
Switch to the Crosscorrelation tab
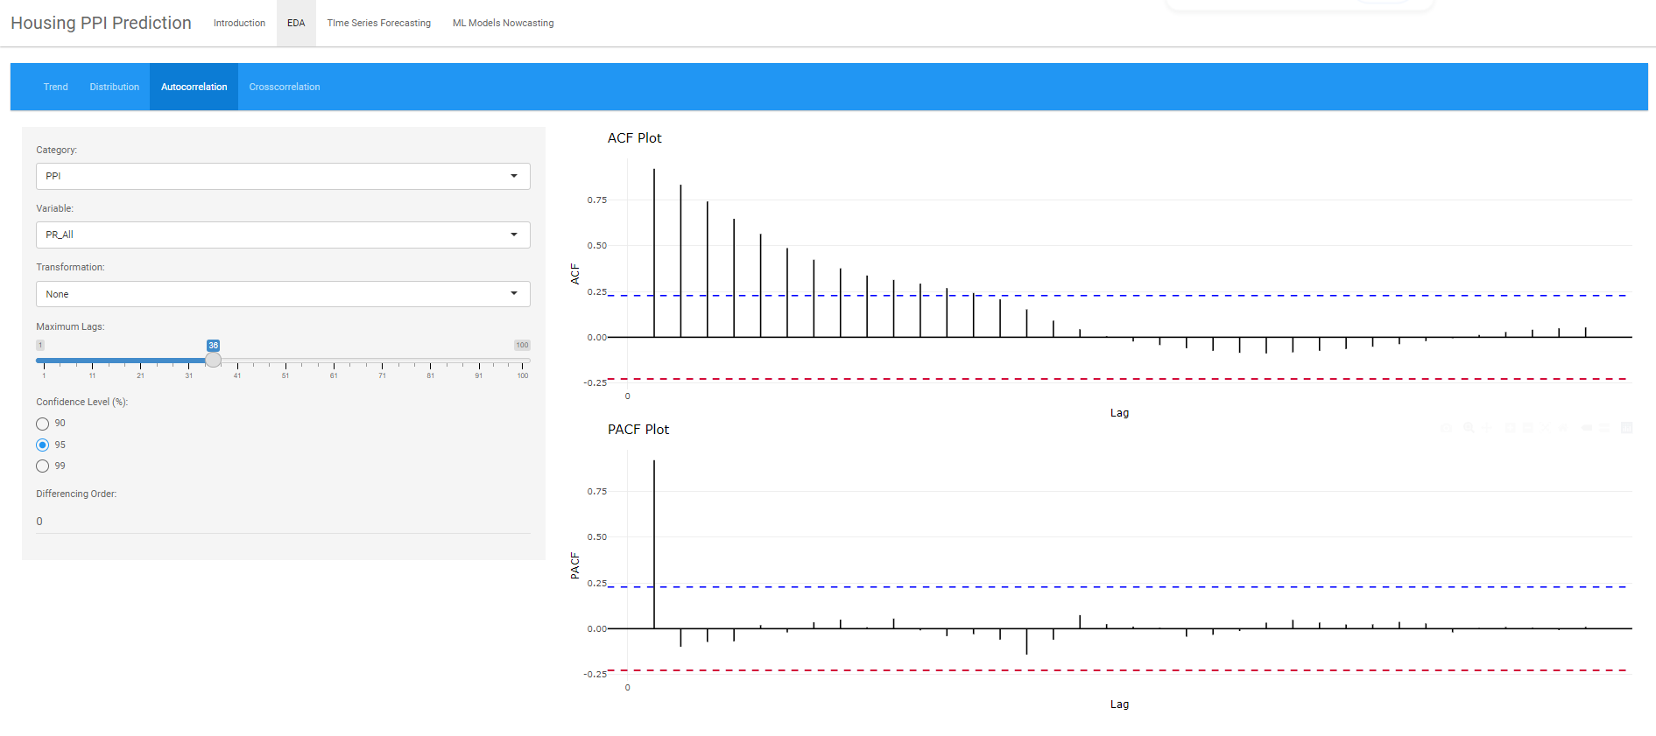[x=284, y=87]
